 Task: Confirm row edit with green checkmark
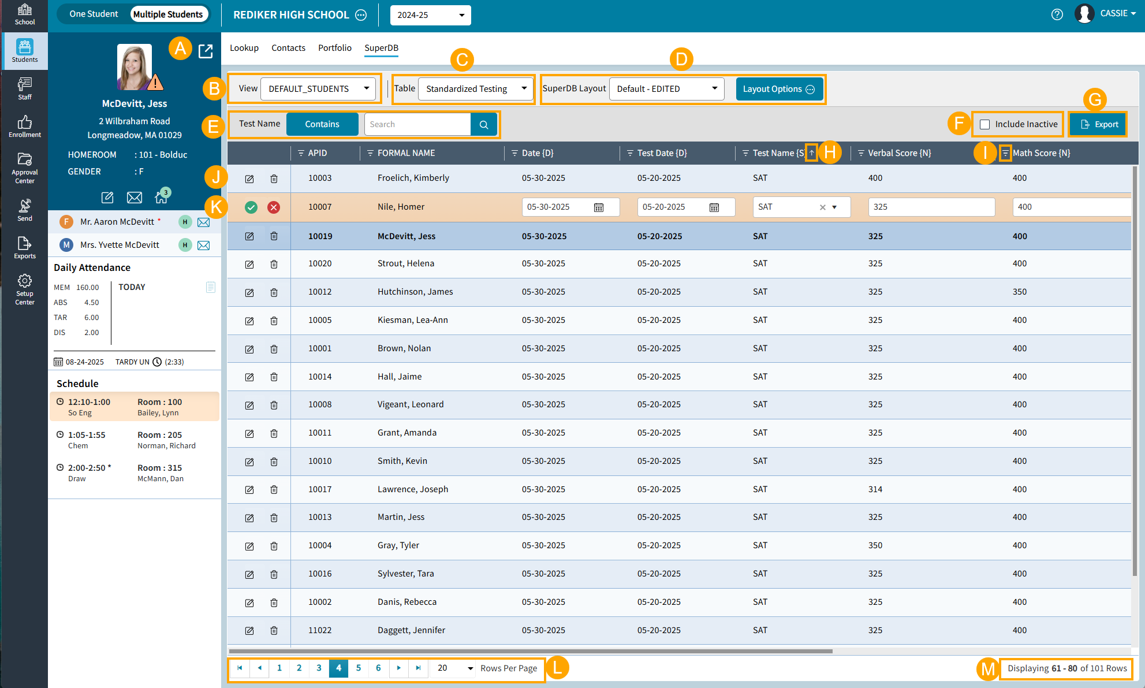click(251, 207)
